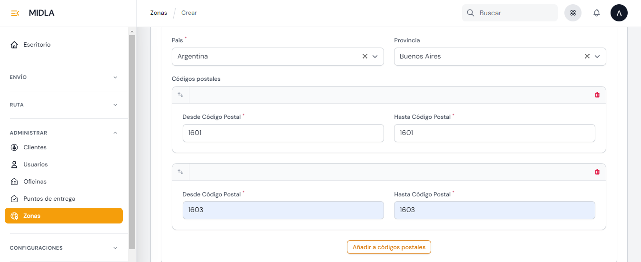
Task: Open the user avatar menu
Action: [619, 13]
